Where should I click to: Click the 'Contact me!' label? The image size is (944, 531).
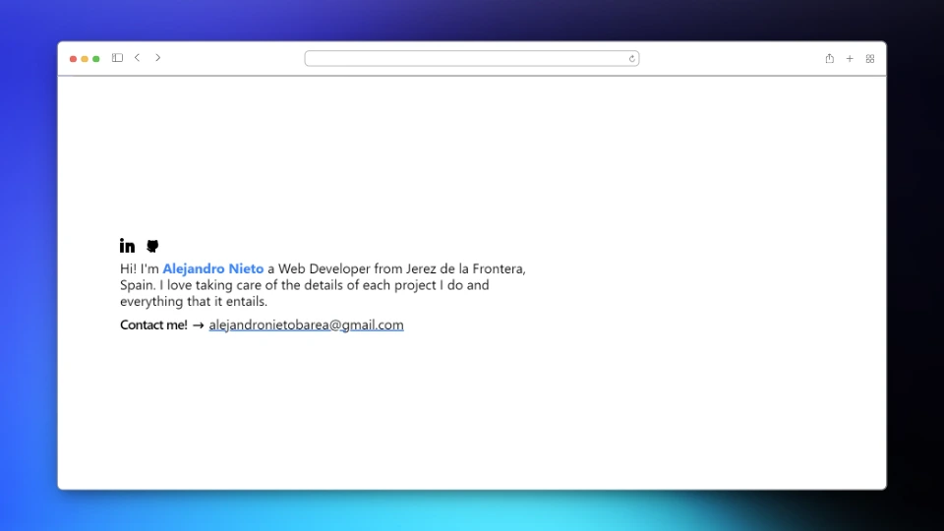pyautogui.click(x=153, y=325)
